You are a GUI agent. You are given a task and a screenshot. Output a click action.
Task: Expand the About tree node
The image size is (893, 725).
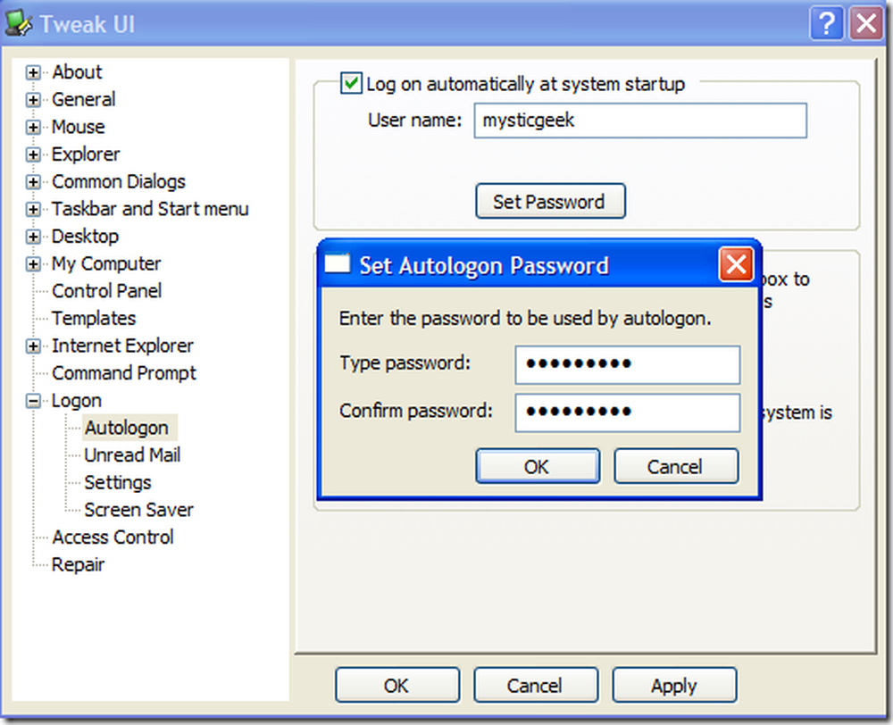tap(33, 73)
